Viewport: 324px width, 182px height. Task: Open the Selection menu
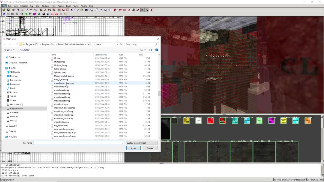tap(24, 6)
